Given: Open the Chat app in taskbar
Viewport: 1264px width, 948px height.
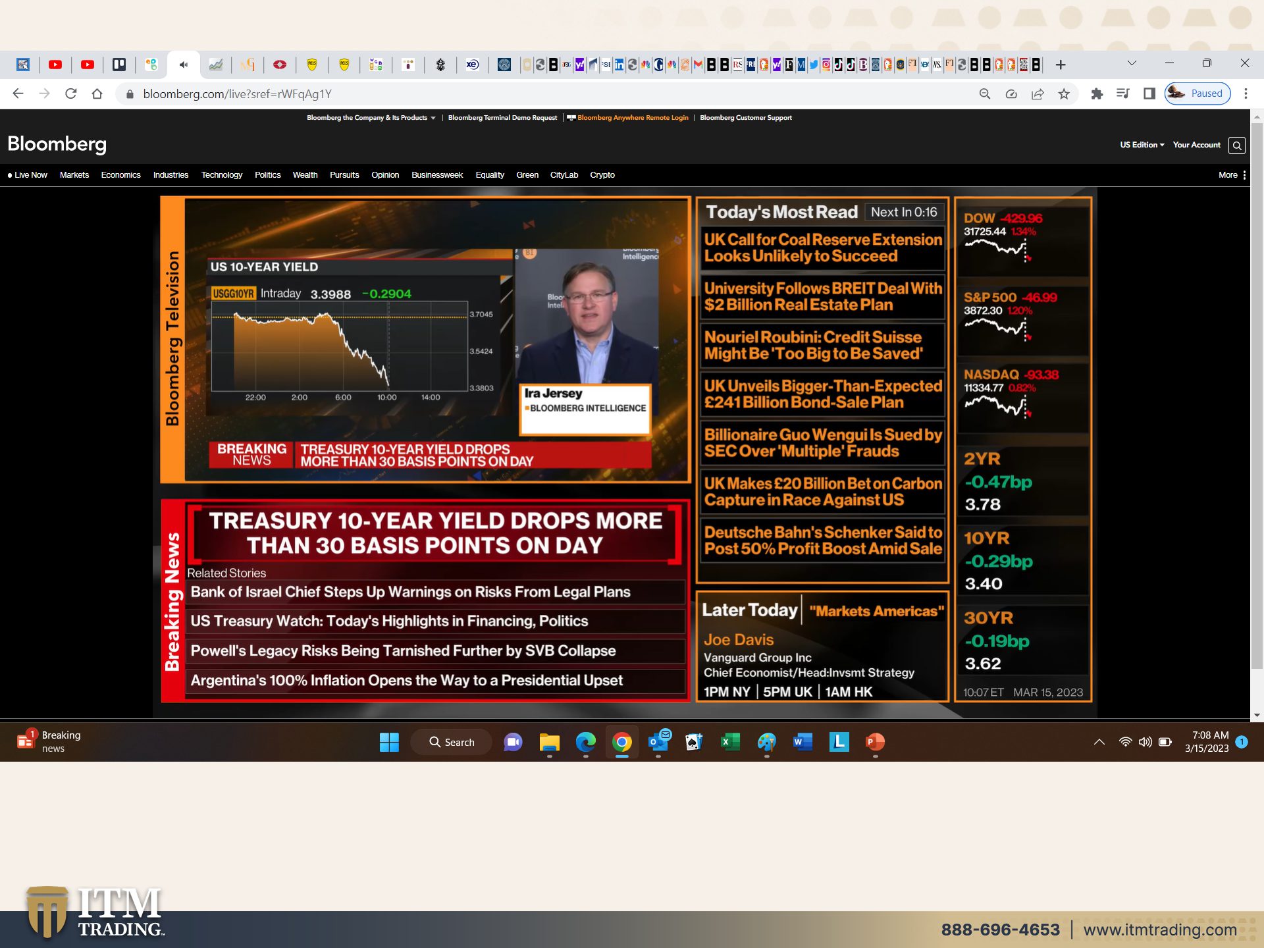Looking at the screenshot, I should click(x=513, y=742).
